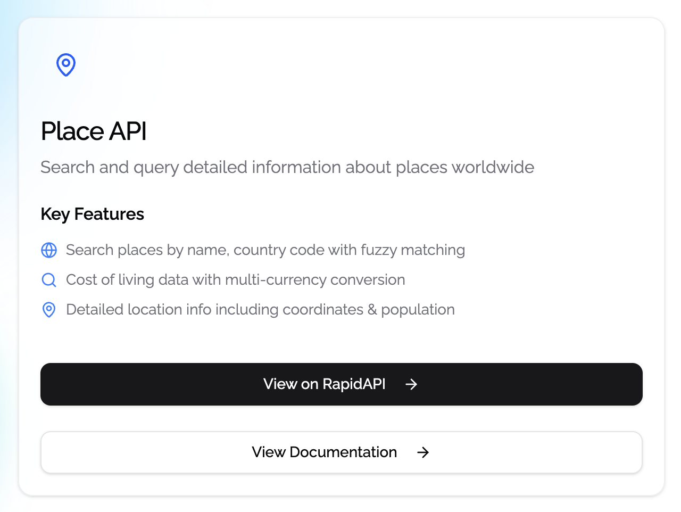Click the detailed location info feature text

(x=260, y=310)
